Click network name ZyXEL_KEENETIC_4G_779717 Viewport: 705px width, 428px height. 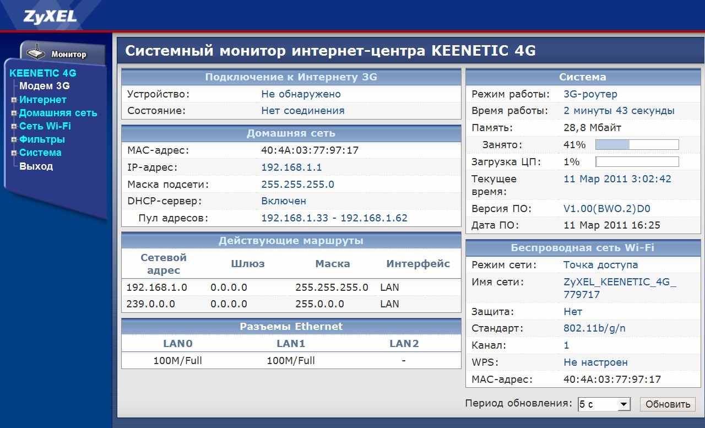click(x=620, y=288)
